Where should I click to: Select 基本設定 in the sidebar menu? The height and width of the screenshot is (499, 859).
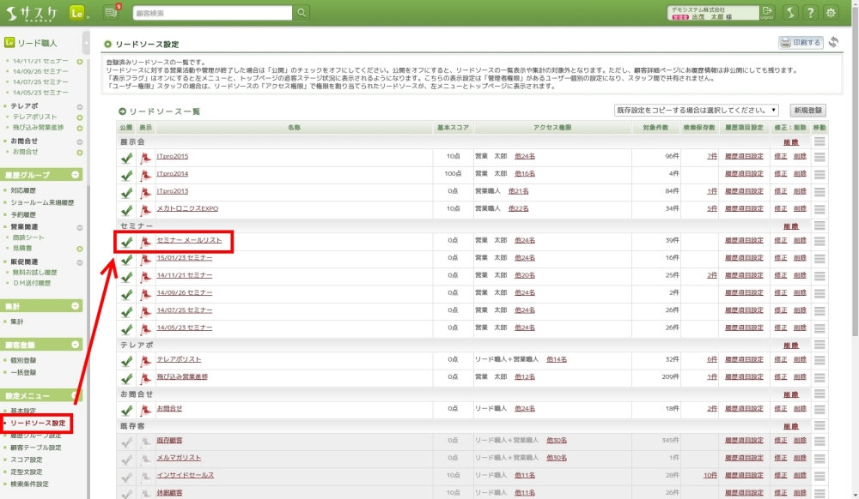23,411
